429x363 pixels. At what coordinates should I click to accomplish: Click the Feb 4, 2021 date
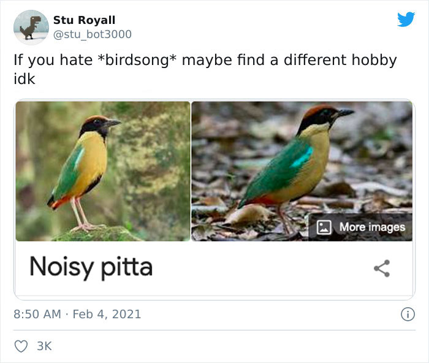pos(107,314)
